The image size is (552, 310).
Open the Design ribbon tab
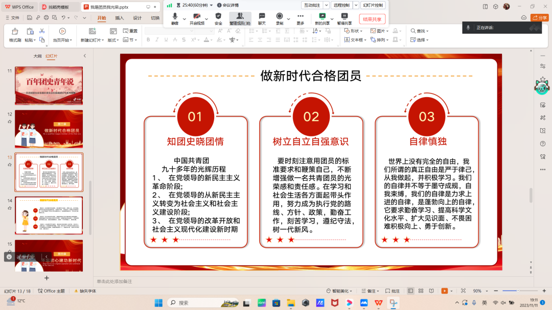137,18
